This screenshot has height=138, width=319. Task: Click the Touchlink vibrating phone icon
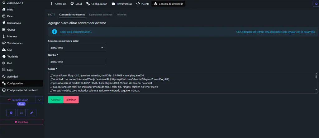tap(4, 57)
